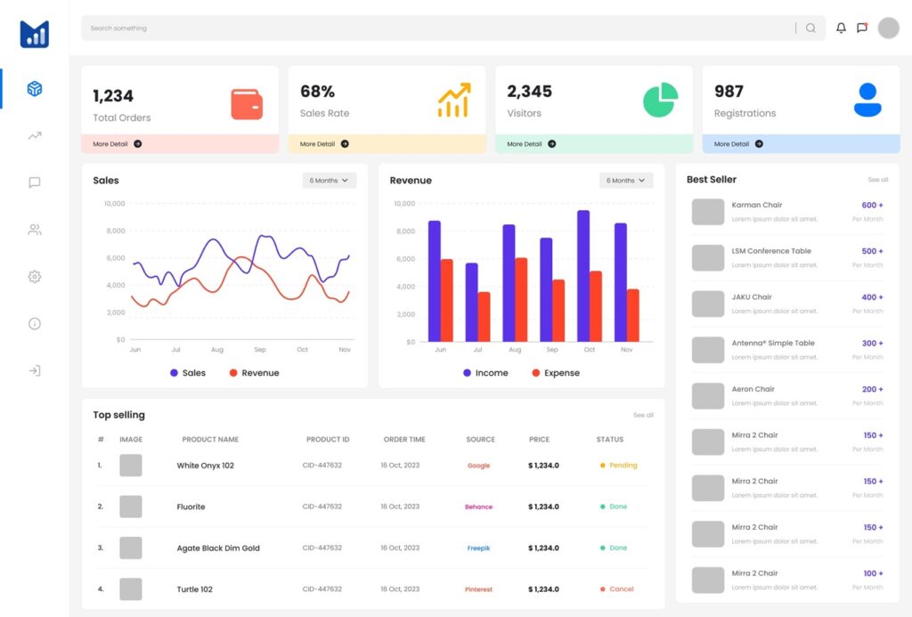The width and height of the screenshot is (912, 617).
Task: Click the search magnifier icon
Action: [810, 28]
